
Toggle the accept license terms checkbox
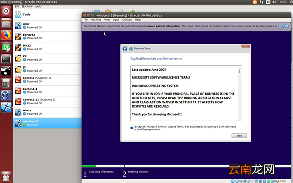click(x=132, y=128)
